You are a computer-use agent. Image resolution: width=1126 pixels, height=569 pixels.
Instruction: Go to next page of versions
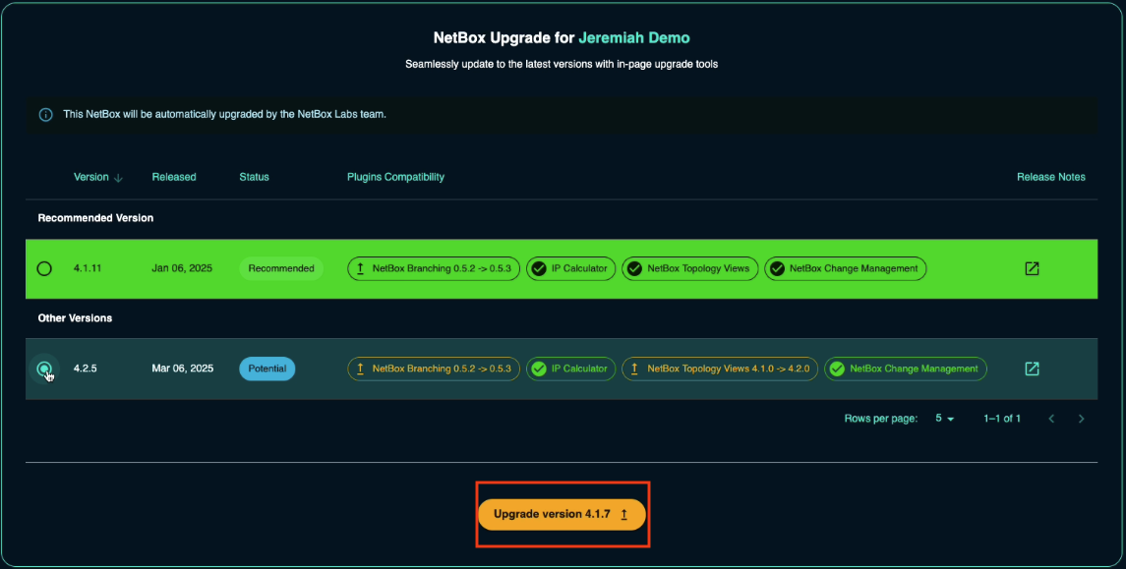(1082, 419)
